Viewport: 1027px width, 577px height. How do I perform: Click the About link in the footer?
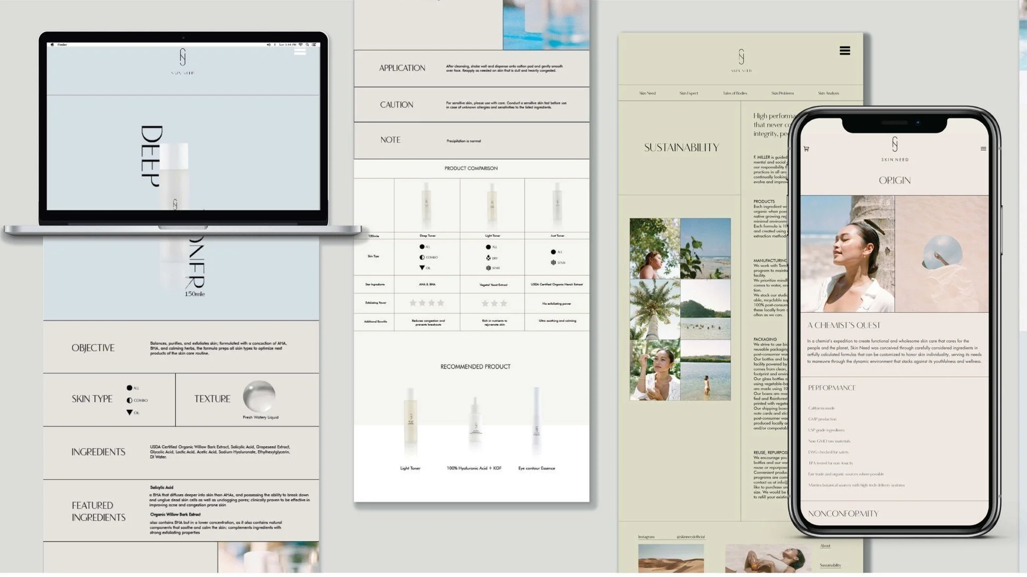coord(825,546)
